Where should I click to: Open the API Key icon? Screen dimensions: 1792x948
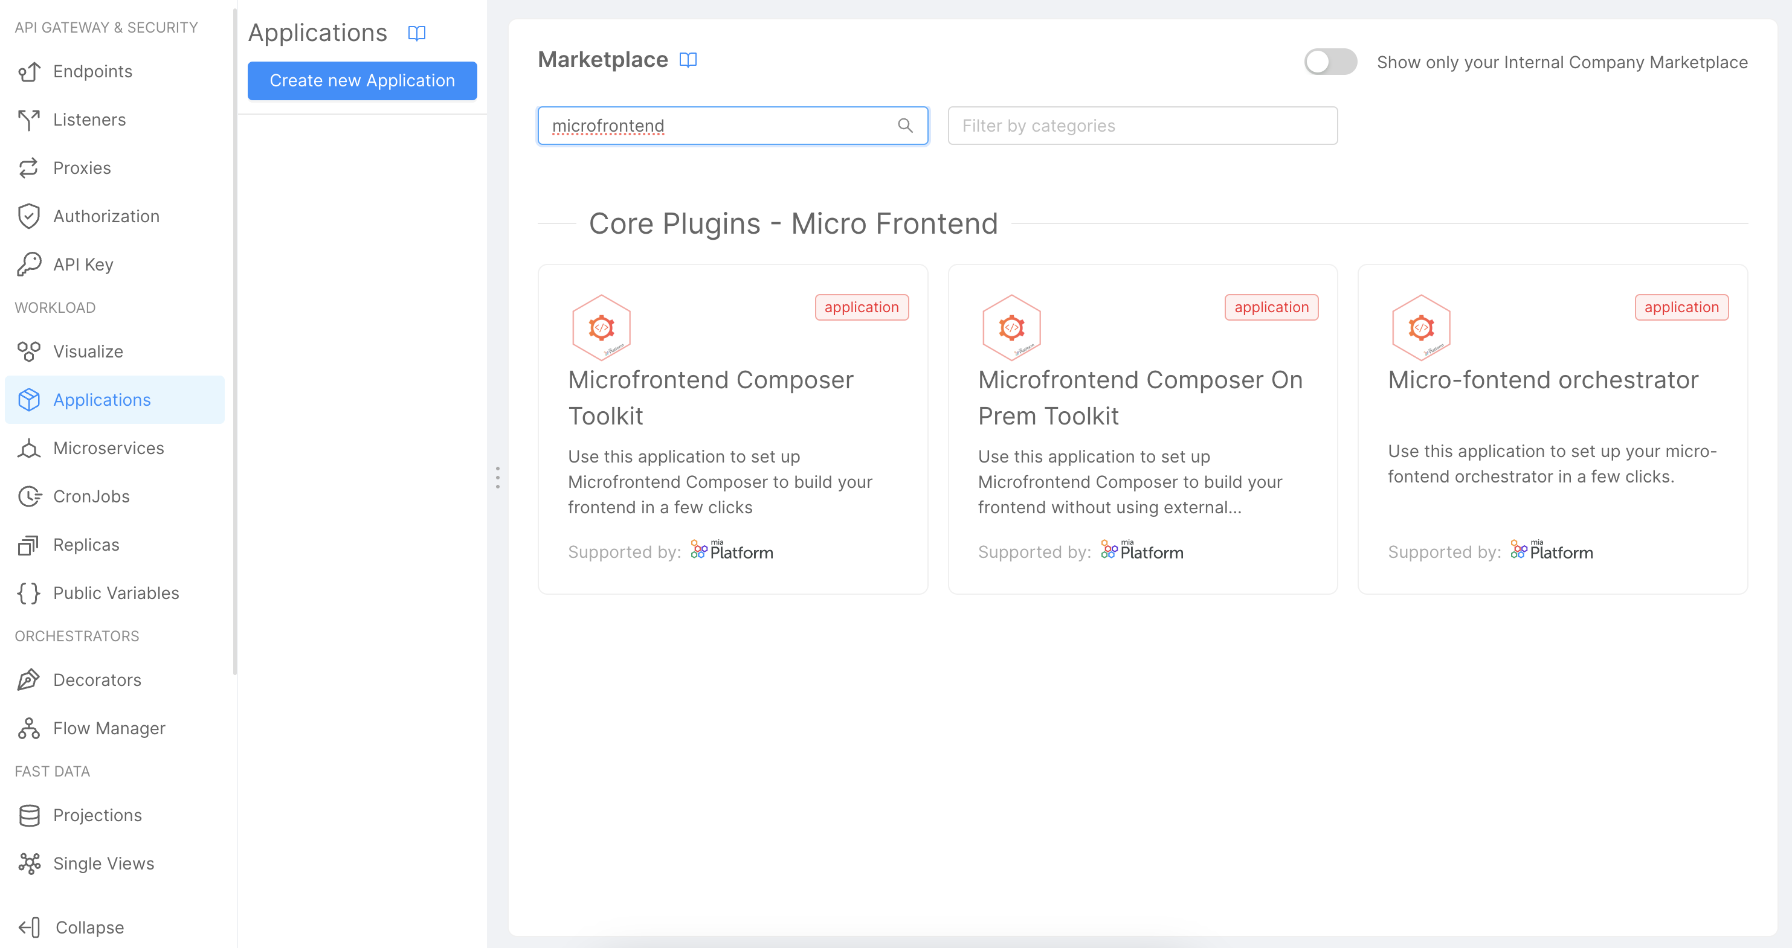click(x=28, y=263)
